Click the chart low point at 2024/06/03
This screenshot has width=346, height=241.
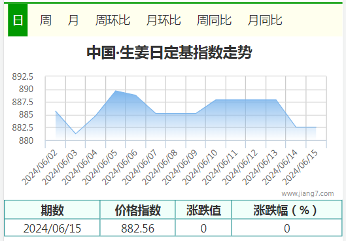coord(76,133)
